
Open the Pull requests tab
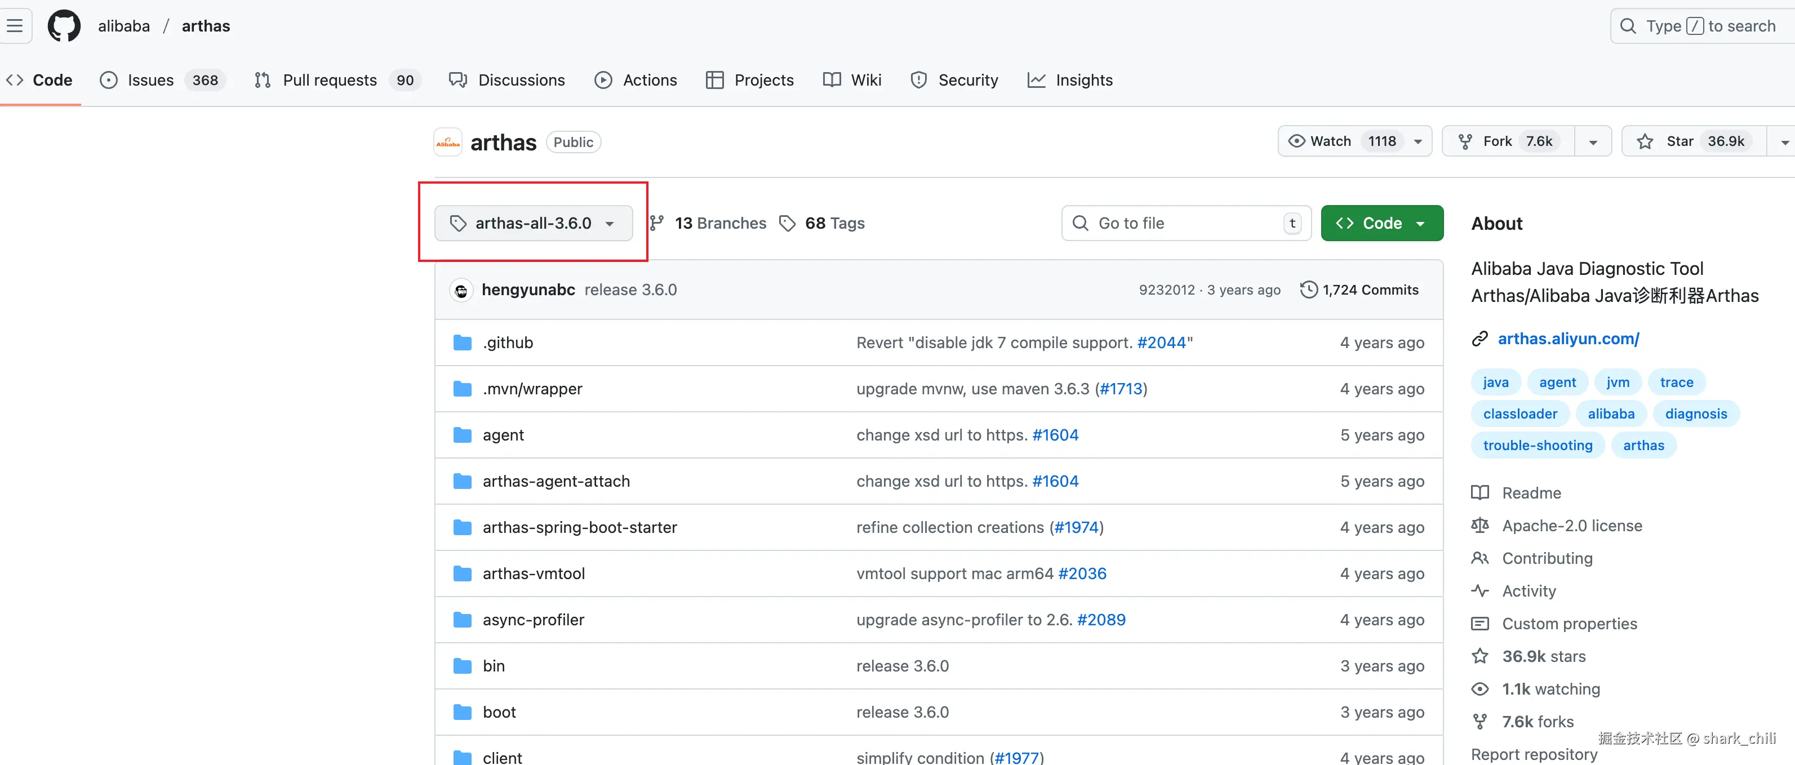coord(330,80)
